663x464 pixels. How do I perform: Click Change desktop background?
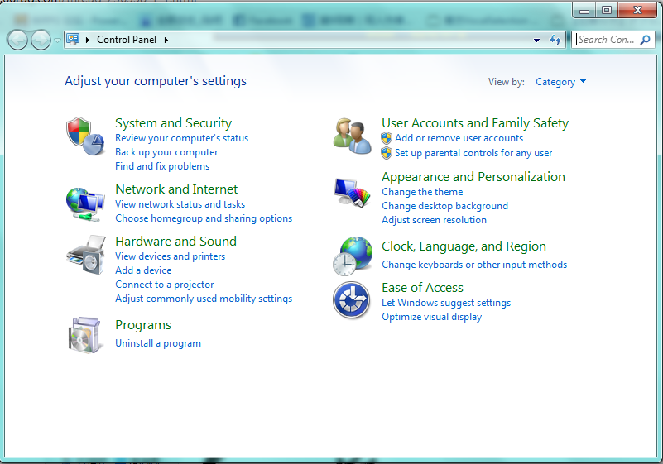point(444,206)
